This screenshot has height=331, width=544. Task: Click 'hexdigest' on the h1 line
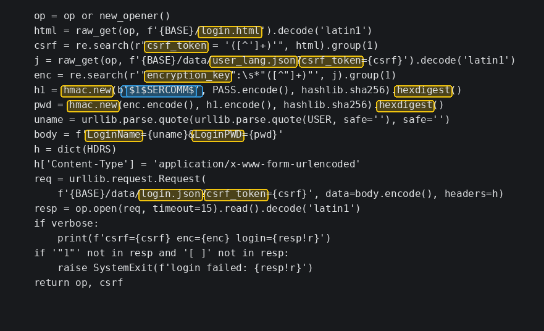pos(423,91)
